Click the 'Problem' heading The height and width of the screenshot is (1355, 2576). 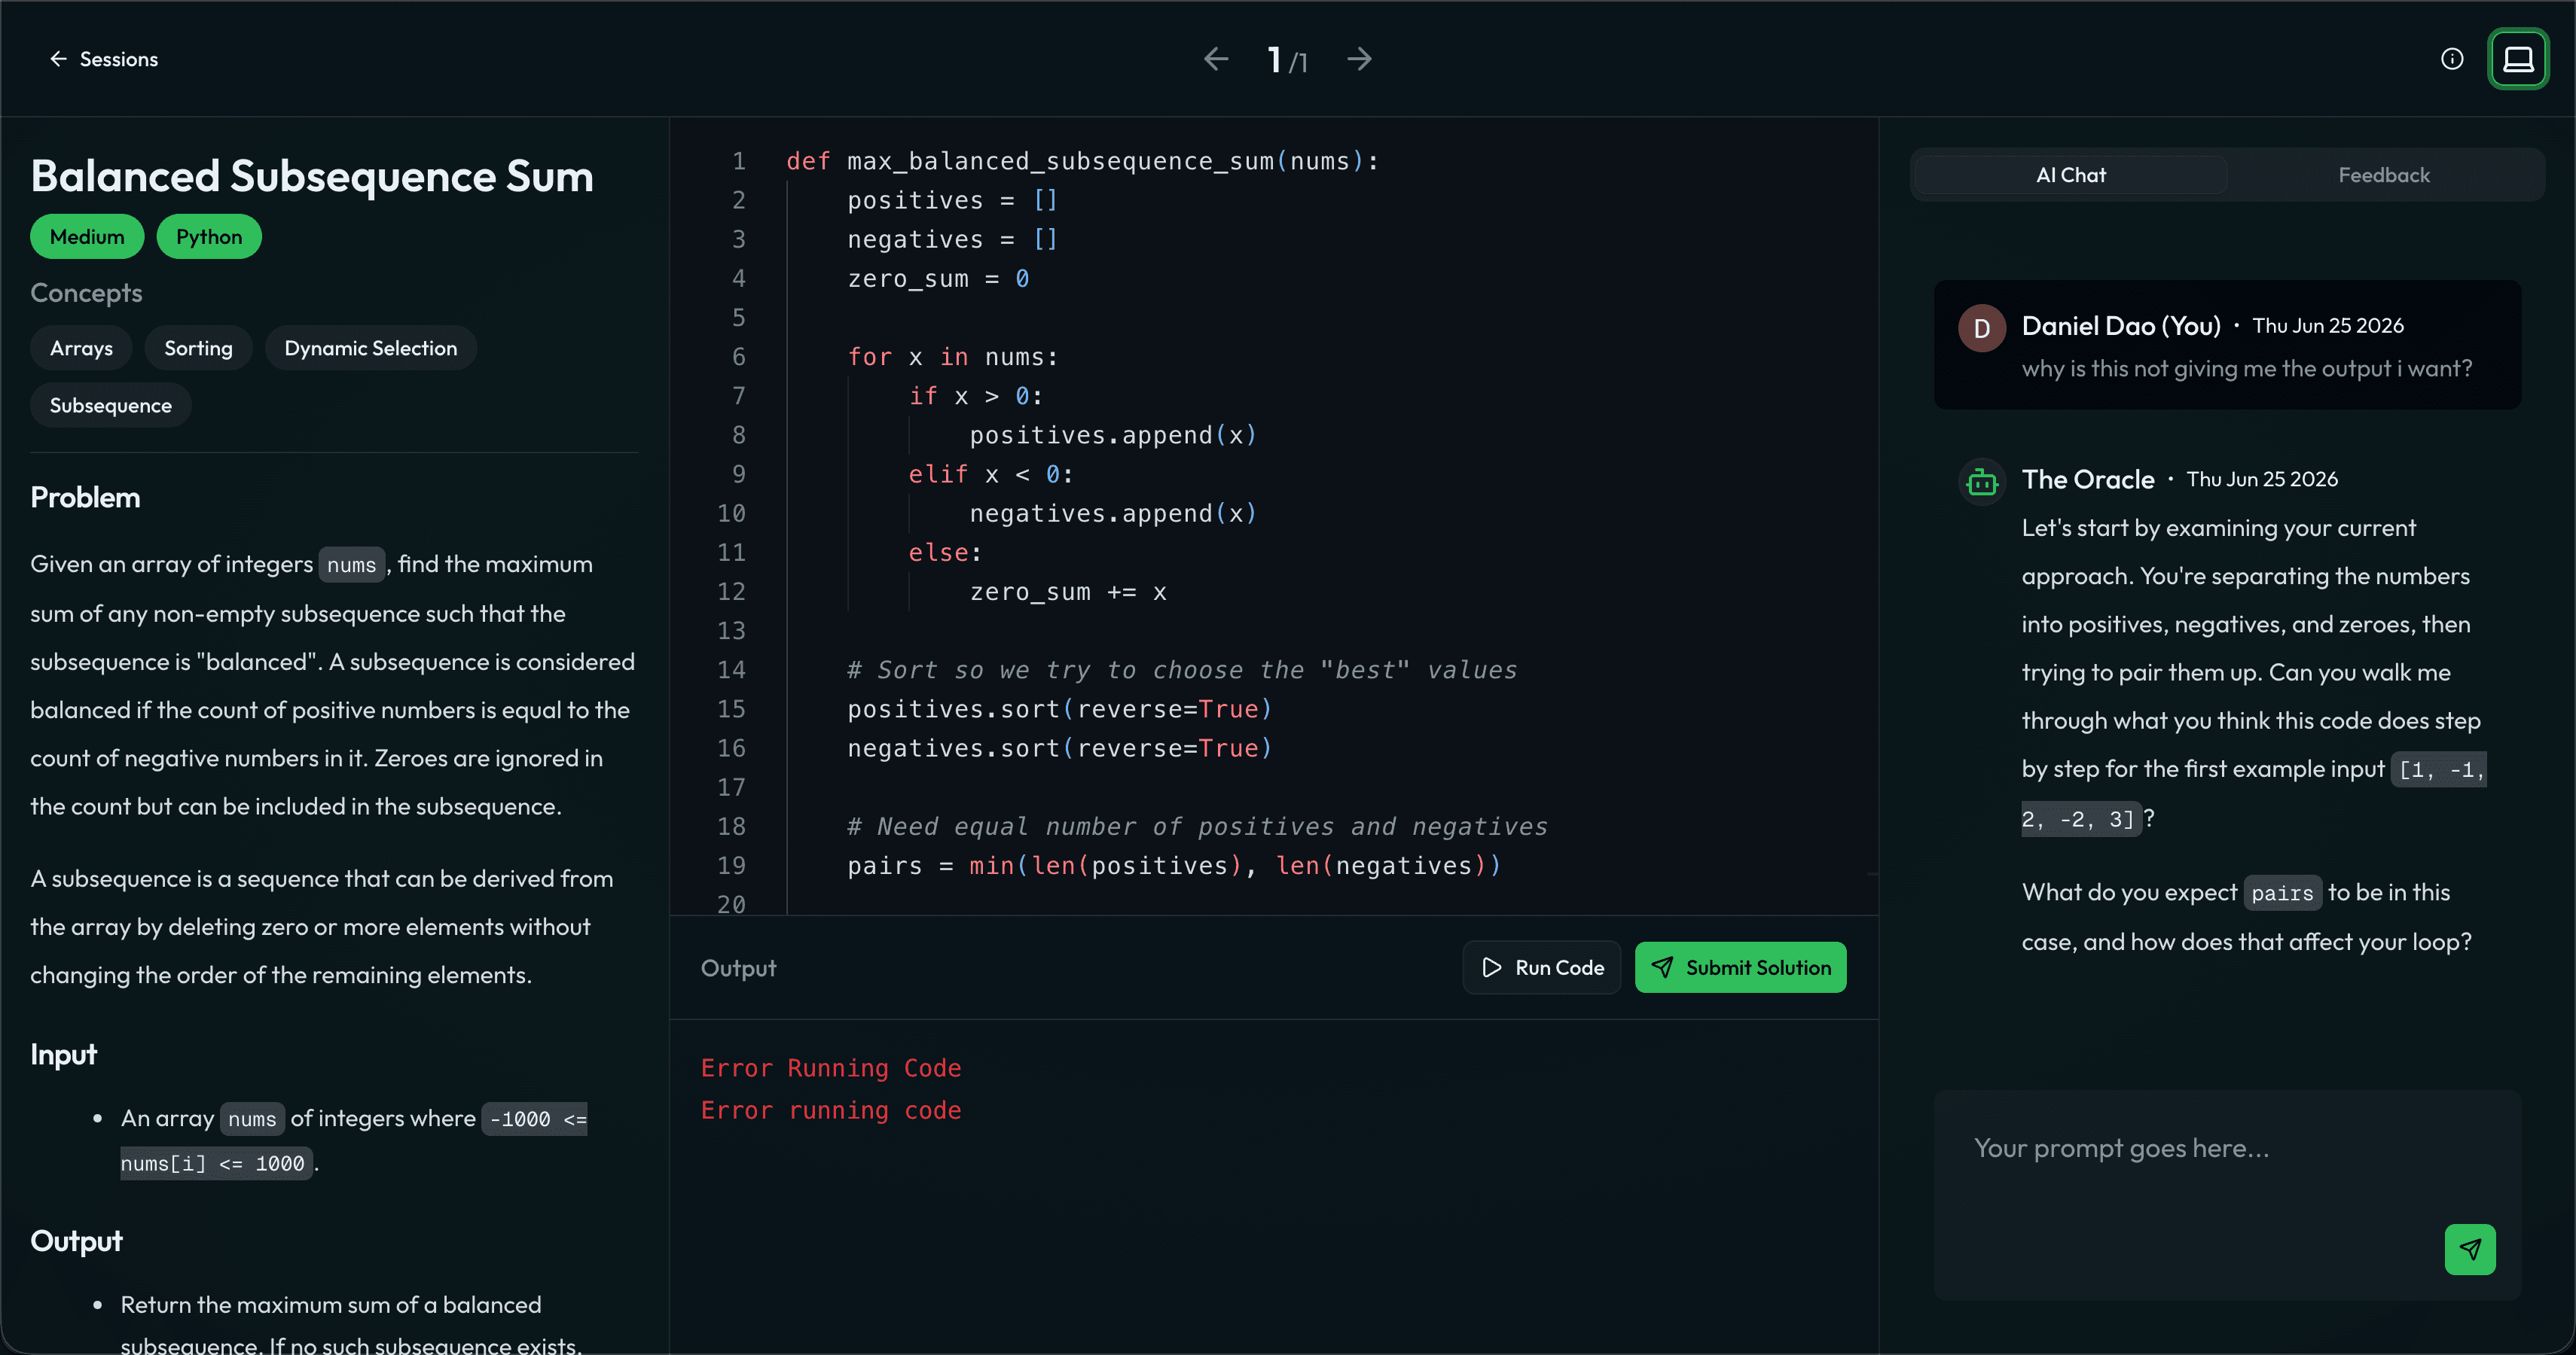pos(85,498)
